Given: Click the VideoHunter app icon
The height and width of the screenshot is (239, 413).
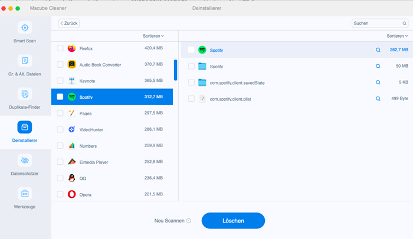Looking at the screenshot, I should point(71,130).
